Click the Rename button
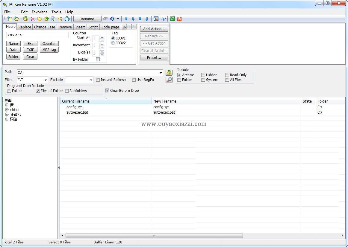This screenshot has width=348, height=247. coord(87,19)
